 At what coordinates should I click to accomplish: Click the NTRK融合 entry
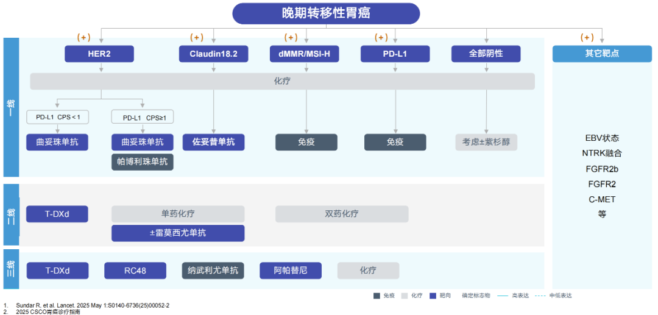(602, 153)
